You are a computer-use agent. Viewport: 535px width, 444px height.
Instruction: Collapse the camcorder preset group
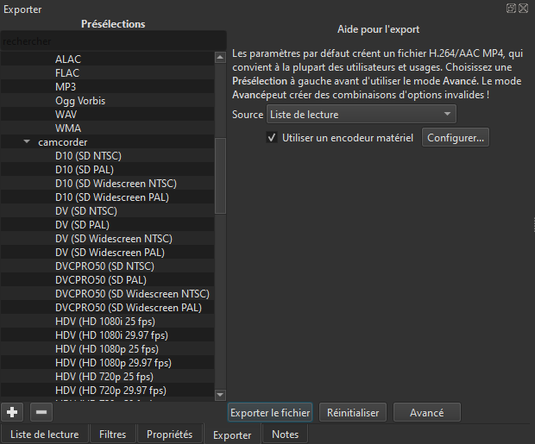(x=27, y=142)
